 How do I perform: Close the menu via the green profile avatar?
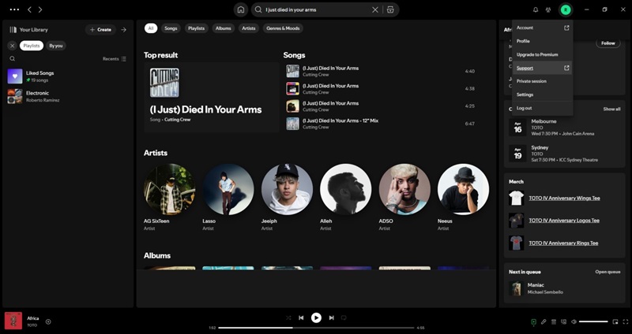click(x=566, y=9)
